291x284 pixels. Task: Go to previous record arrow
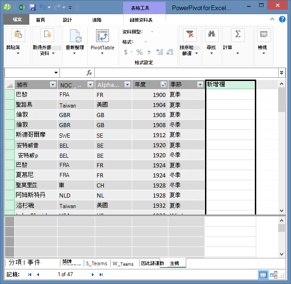[x=38, y=274]
